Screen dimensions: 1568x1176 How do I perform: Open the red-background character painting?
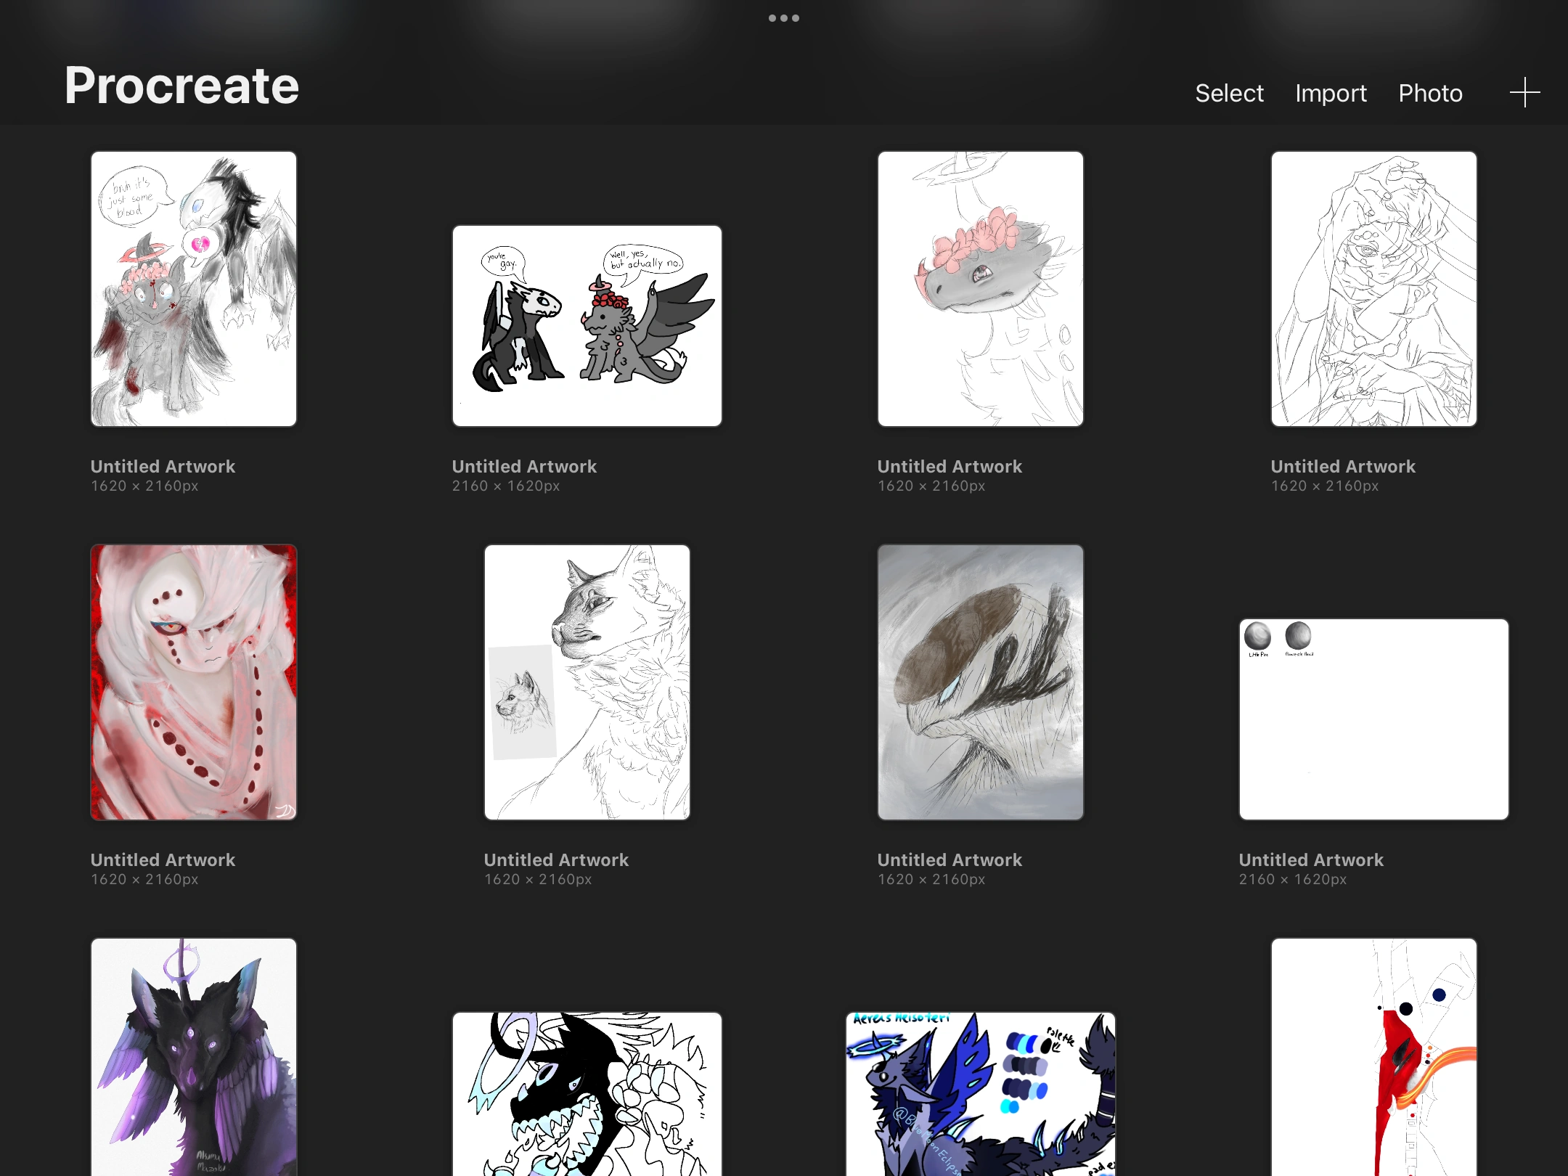[193, 682]
